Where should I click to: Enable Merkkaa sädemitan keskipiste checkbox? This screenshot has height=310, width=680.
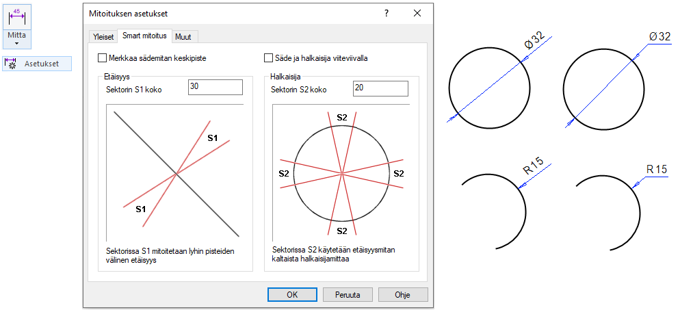103,58
